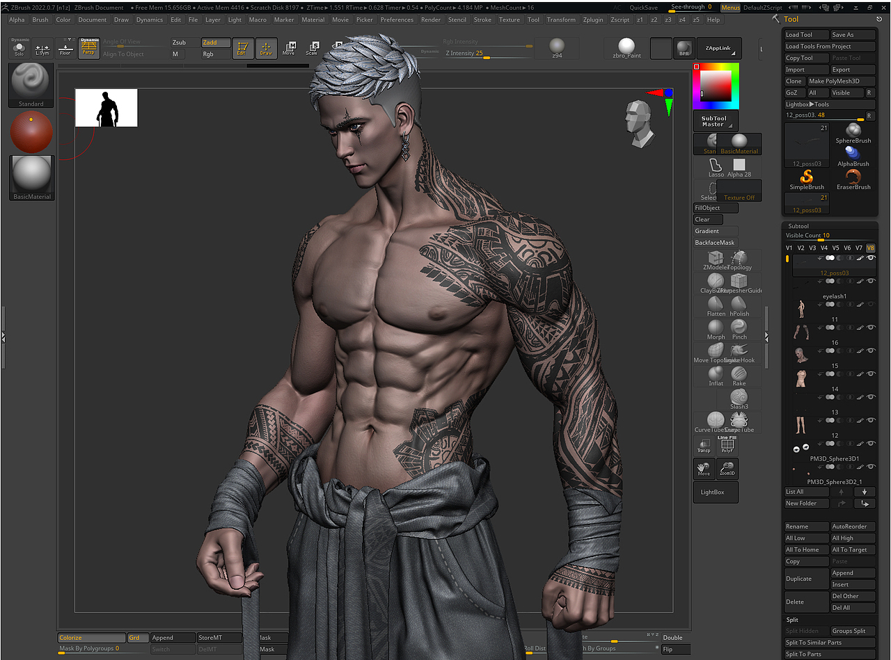This screenshot has width=891, height=660.
Task: Toggle the Colorize button
Action: tap(91, 638)
